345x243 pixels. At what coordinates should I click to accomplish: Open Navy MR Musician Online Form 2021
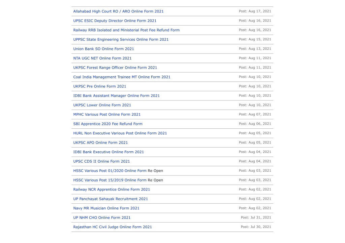[x=106, y=208]
